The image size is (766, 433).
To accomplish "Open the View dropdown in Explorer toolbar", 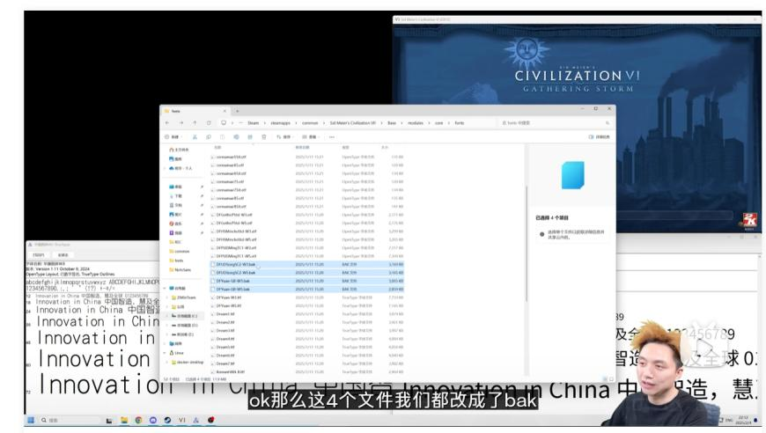I will [310, 137].
